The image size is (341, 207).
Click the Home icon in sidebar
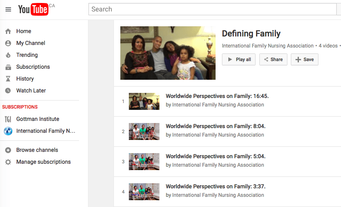pos(8,31)
